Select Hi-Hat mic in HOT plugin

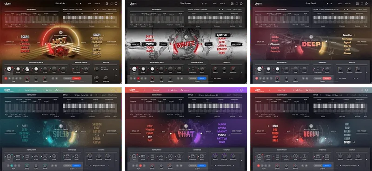pos(45,69)
